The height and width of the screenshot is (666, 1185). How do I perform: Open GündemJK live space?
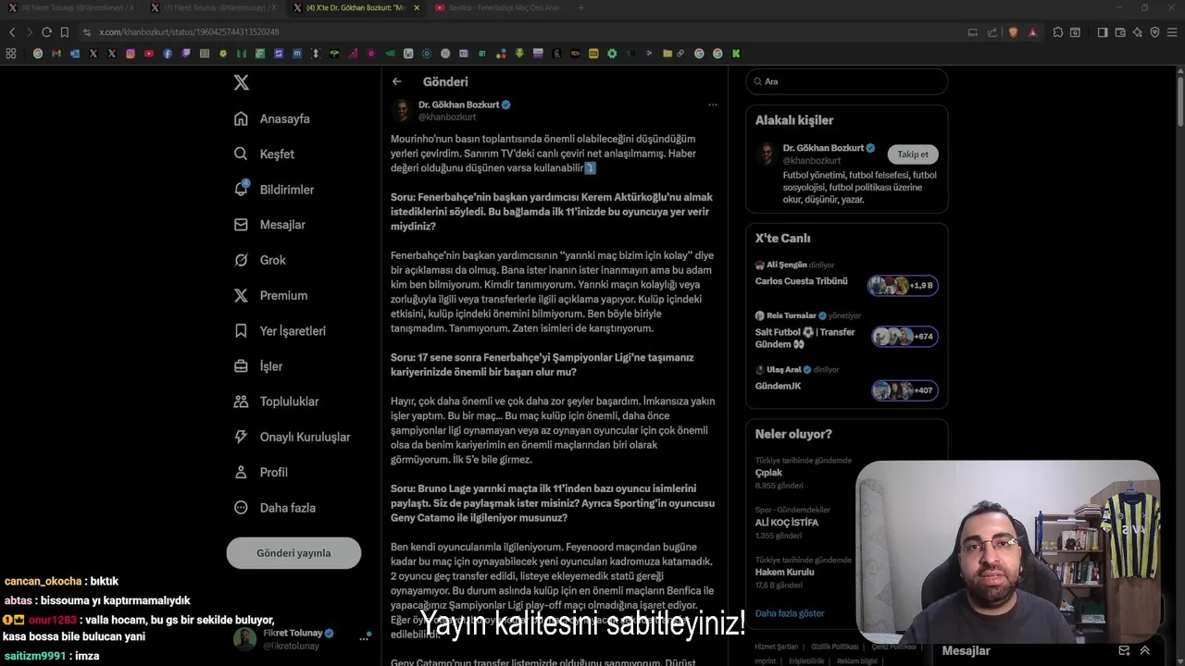(846, 380)
